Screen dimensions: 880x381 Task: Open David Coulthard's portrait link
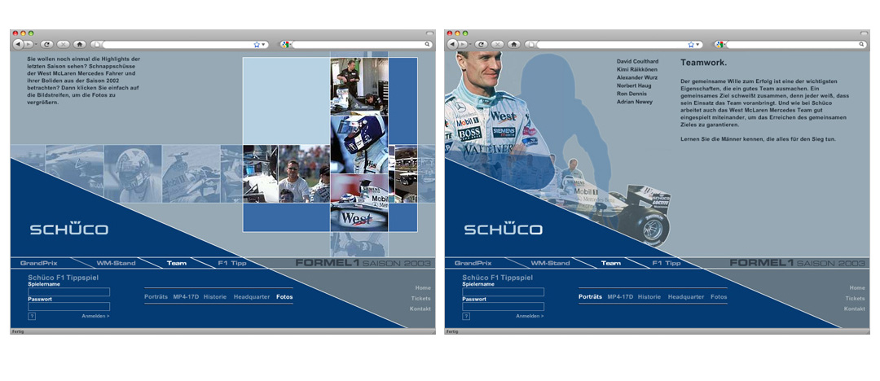637,61
